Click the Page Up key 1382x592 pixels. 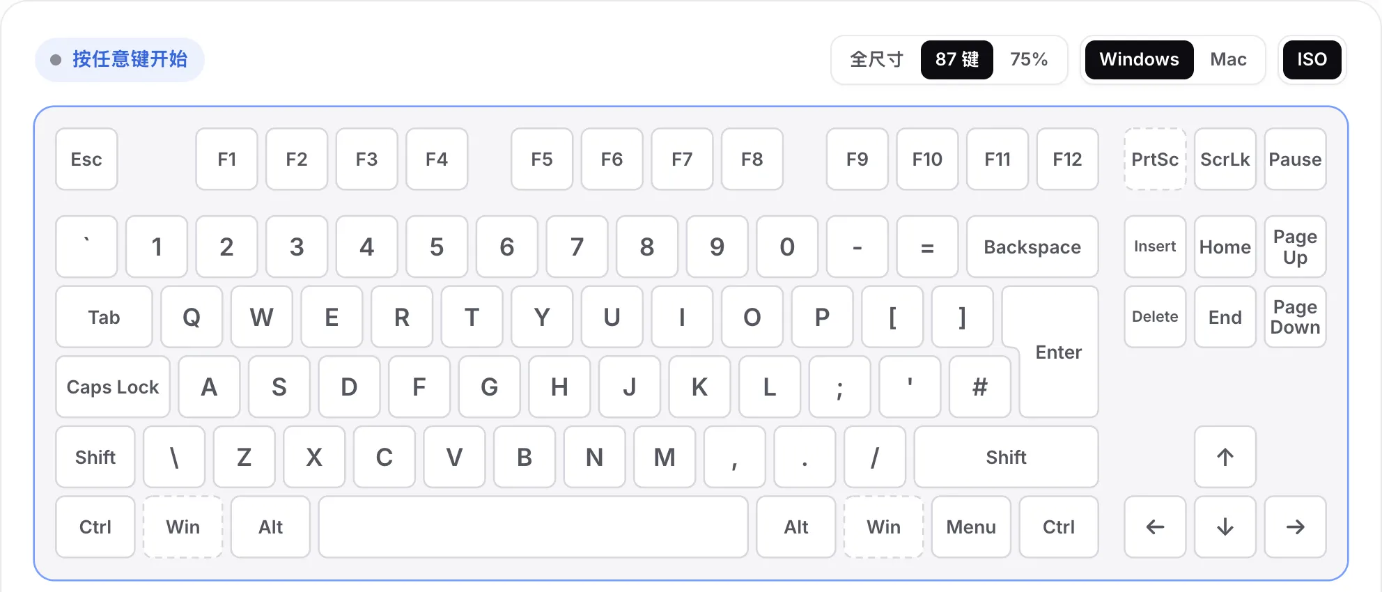(1295, 247)
